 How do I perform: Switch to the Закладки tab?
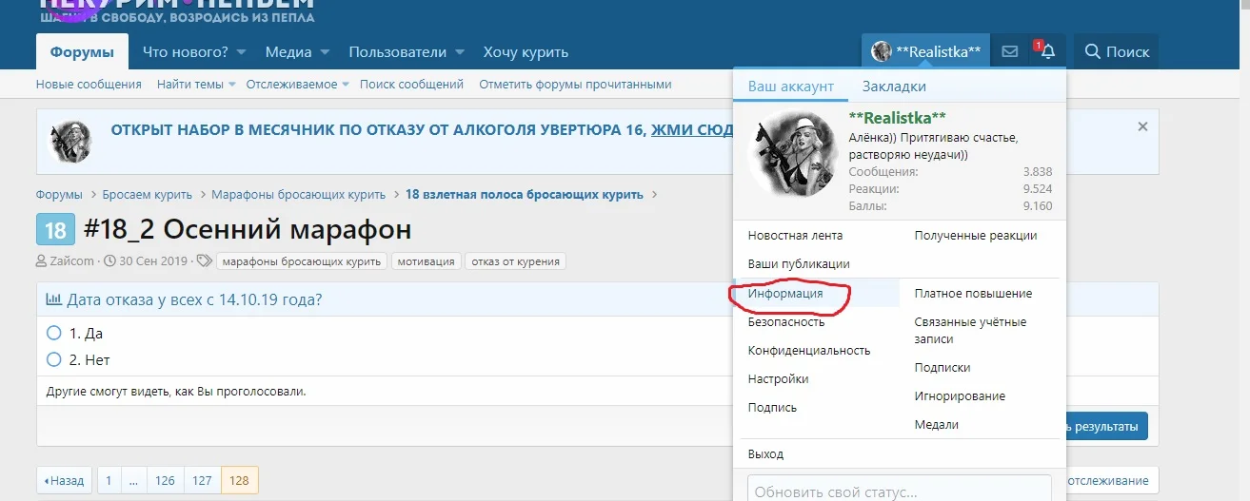(894, 86)
